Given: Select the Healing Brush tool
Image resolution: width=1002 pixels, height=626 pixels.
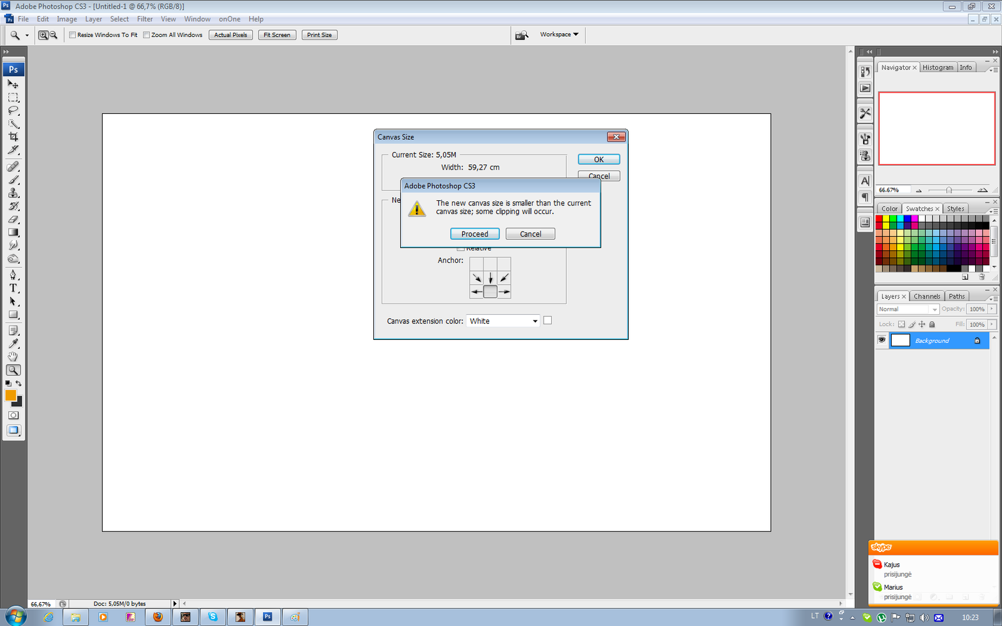Looking at the screenshot, I should 13,167.
